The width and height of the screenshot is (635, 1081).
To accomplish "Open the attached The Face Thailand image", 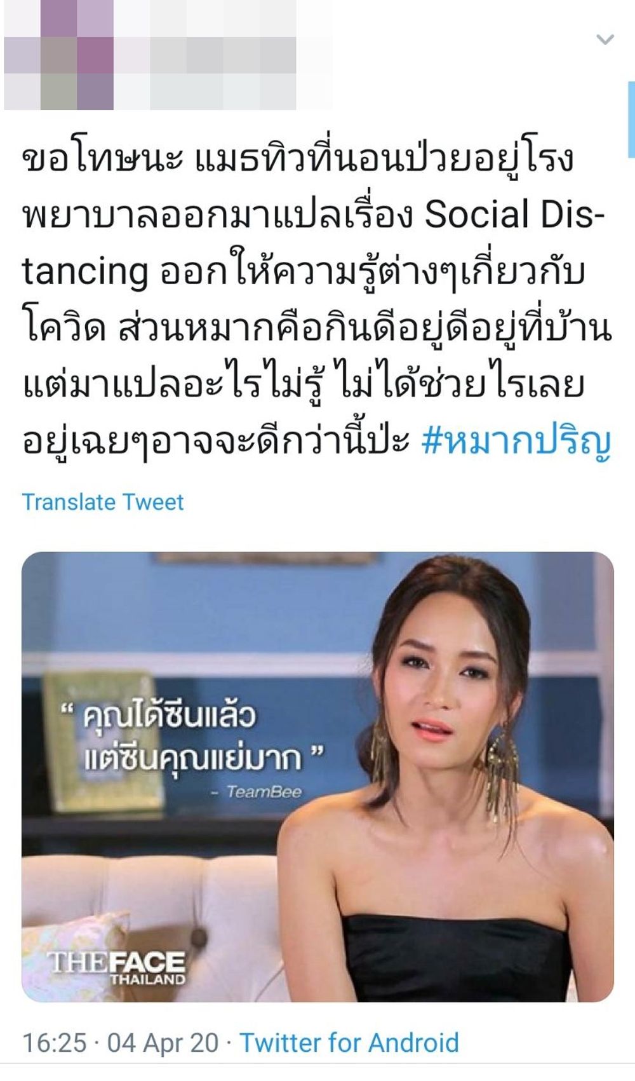I will click(x=317, y=777).
